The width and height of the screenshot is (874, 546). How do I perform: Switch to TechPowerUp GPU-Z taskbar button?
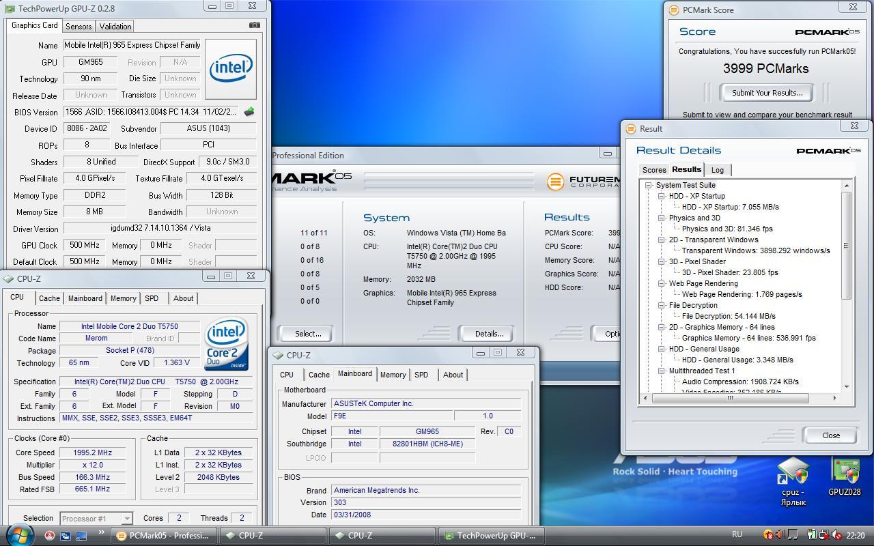(492, 536)
